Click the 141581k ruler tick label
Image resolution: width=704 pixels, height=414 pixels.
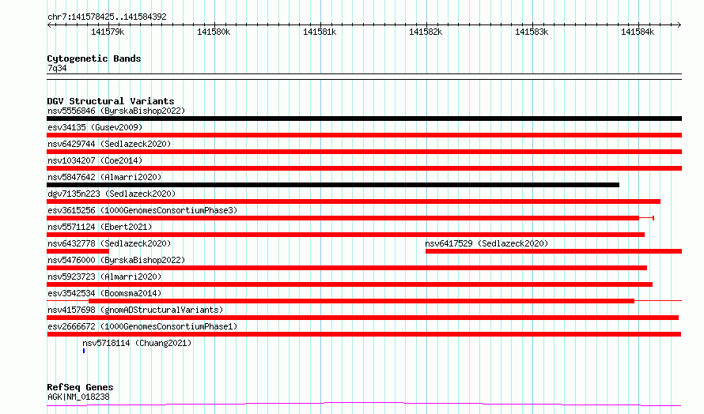tap(320, 32)
